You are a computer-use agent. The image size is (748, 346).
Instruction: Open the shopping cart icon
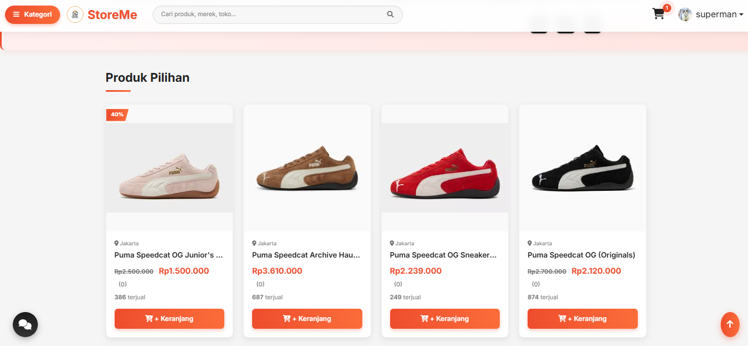coord(659,14)
